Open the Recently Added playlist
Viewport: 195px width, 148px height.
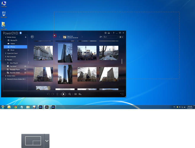coord(15,73)
